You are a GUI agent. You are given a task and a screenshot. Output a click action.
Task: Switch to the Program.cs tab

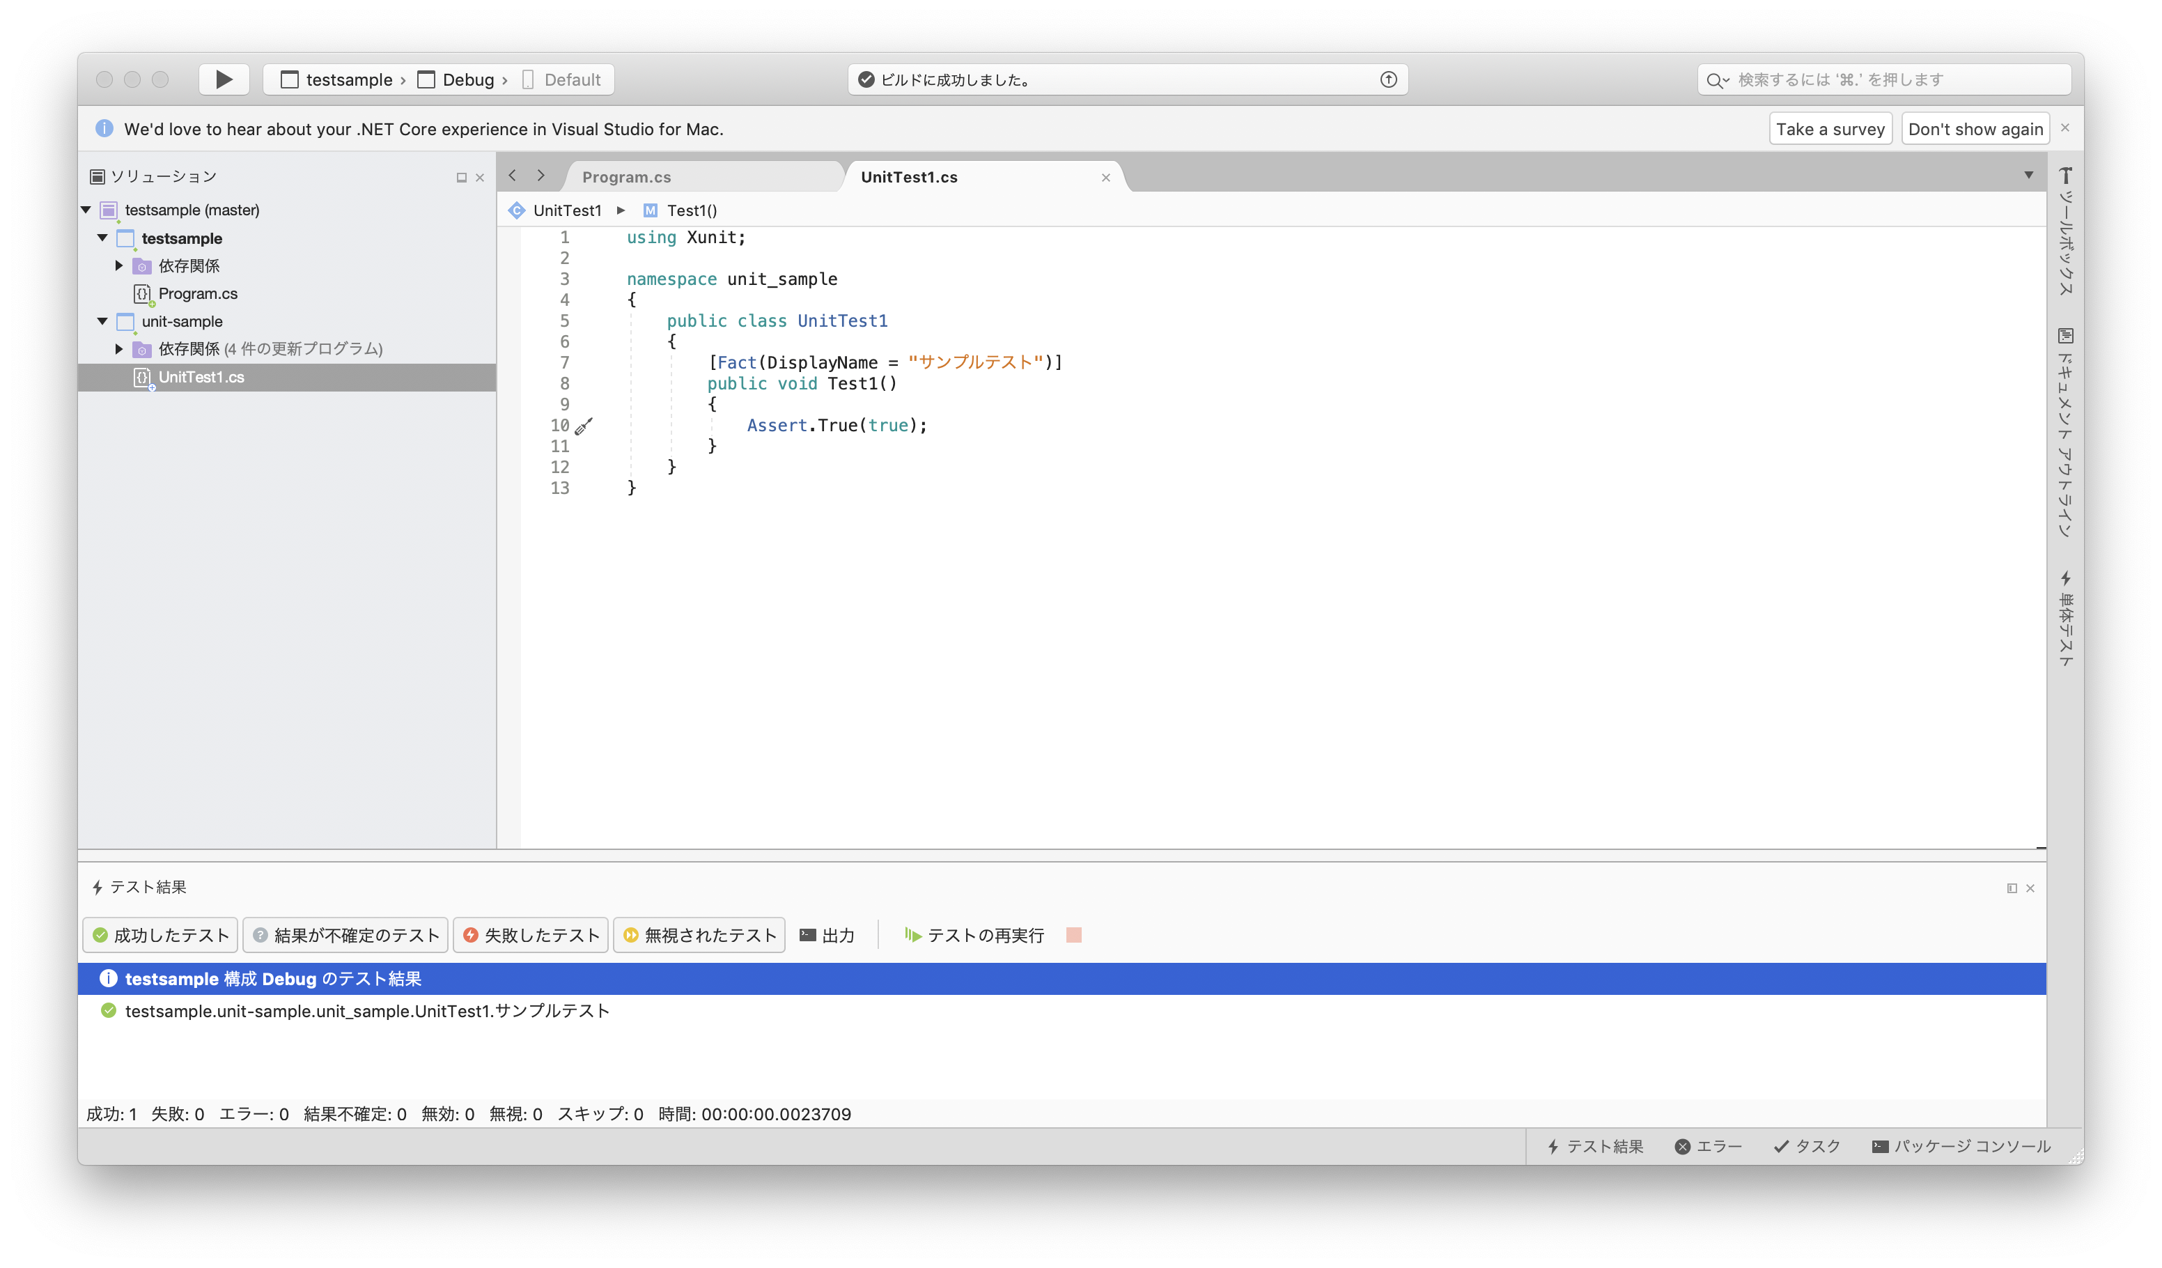click(x=628, y=177)
